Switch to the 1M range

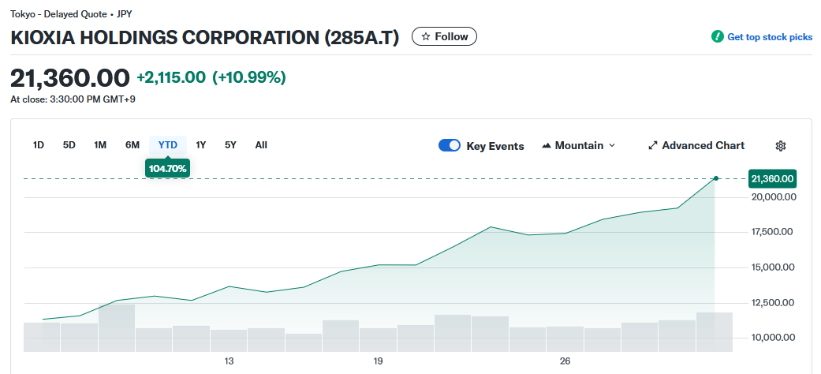point(100,145)
